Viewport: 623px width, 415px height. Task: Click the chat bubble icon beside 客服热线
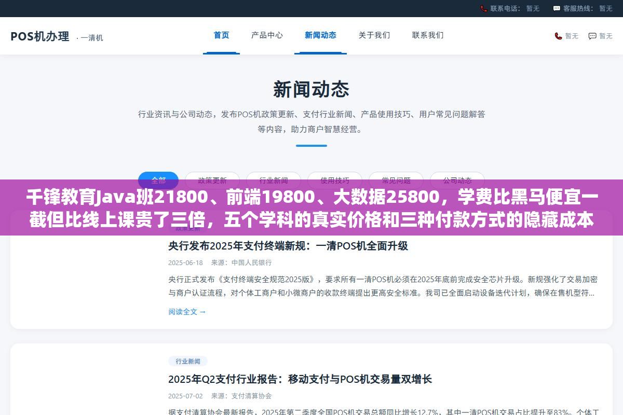(557, 8)
